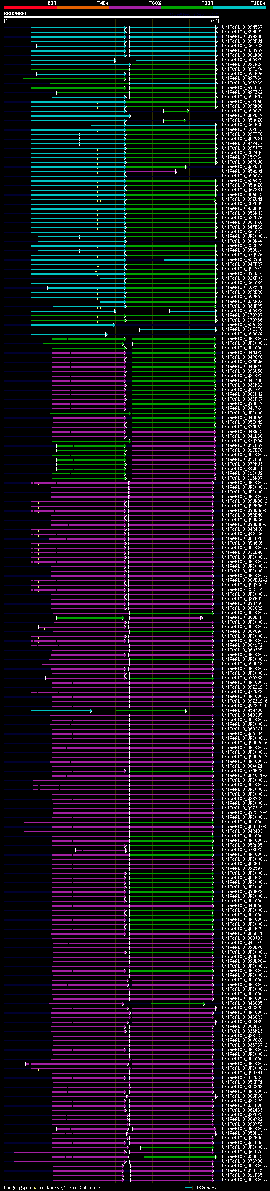Select hit label UniRef100_A5A0Y9
Viewport: 270px width, 1191px height.
[x=242, y=60]
